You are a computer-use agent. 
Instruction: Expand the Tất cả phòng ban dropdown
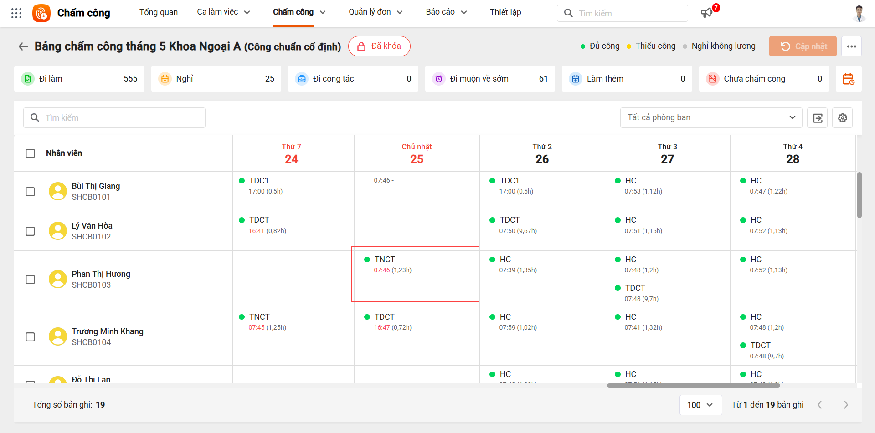[711, 118]
